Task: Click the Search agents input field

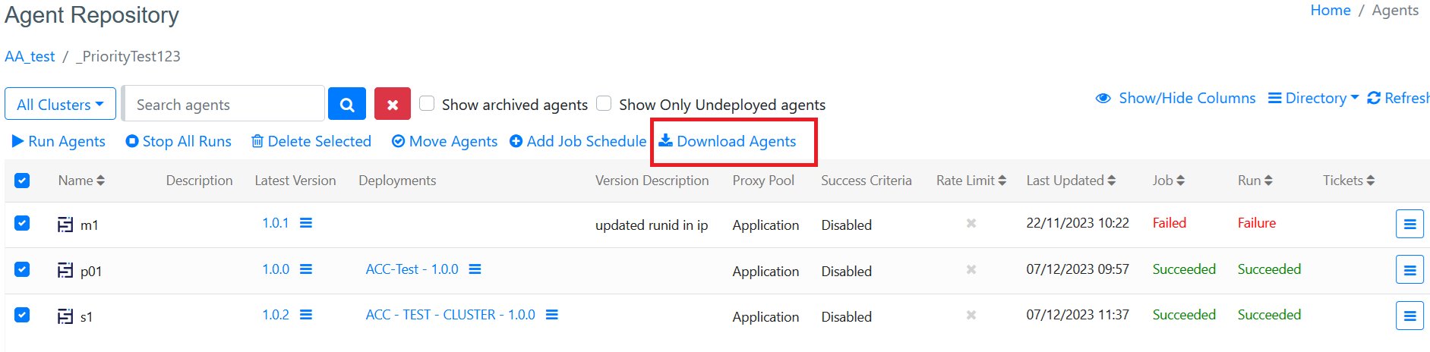Action: click(x=223, y=105)
